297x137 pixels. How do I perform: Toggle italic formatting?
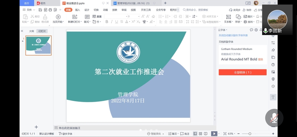point(112,22)
